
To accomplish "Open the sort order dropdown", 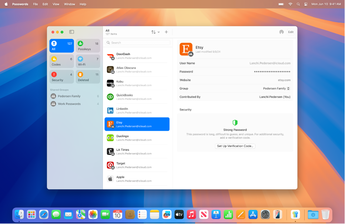I will pos(155,32).
